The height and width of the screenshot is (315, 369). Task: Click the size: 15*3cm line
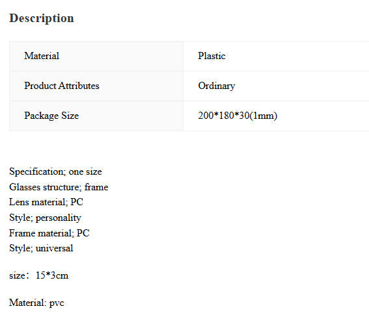click(x=39, y=275)
